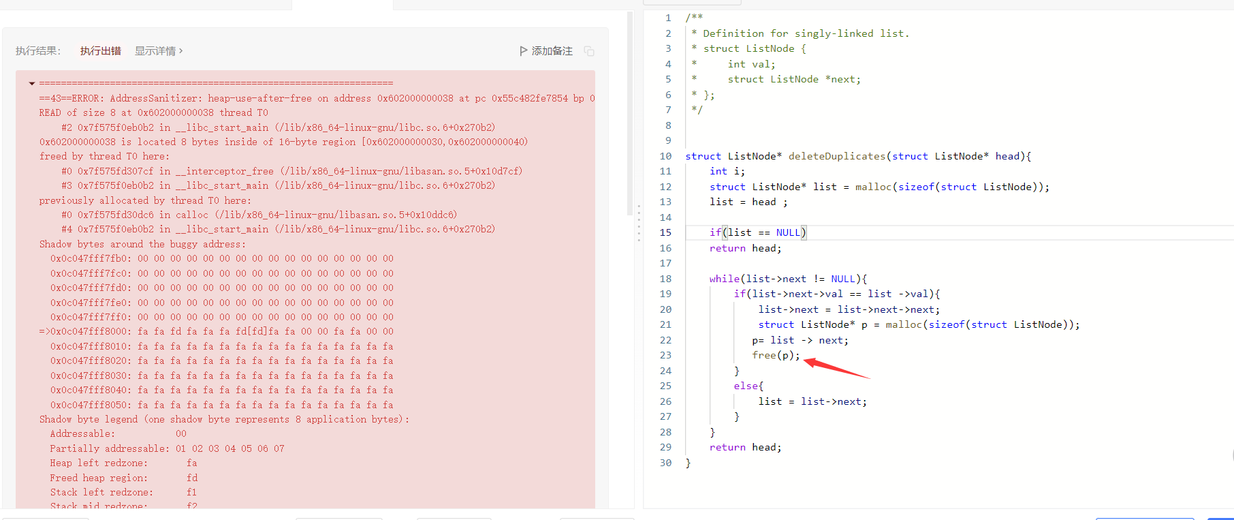
Task: Click the 'while(list->next != NULL){' line
Action: 788,279
